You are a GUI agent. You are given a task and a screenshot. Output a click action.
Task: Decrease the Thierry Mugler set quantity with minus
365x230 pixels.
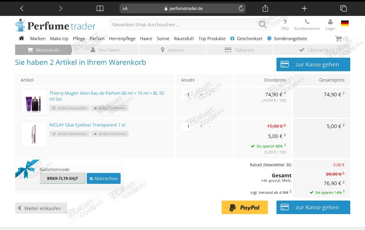point(210,95)
